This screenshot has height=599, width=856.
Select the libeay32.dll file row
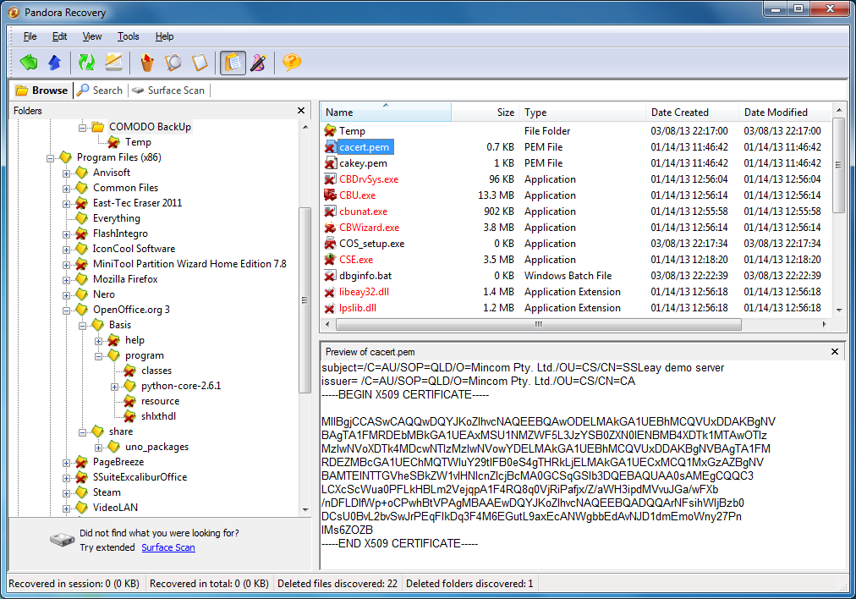pos(364,292)
